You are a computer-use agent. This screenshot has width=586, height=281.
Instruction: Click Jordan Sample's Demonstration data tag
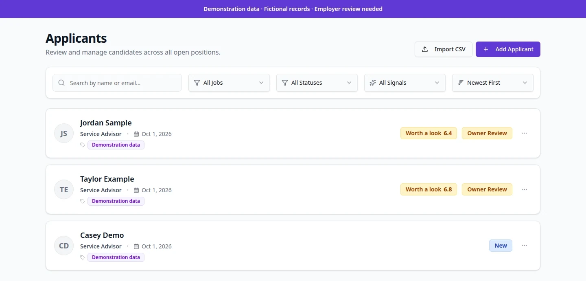point(116,145)
